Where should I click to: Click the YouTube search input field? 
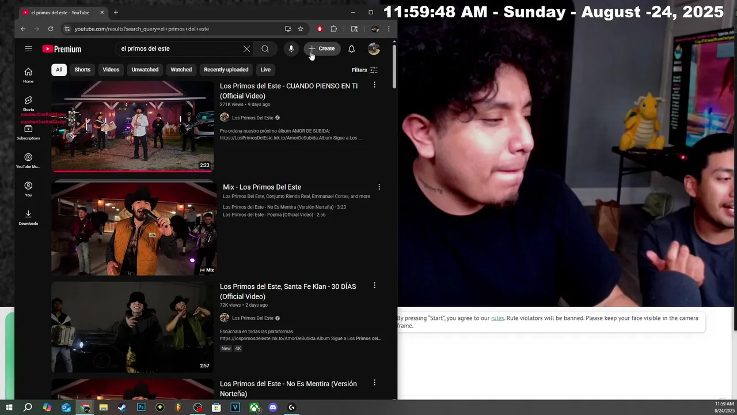pos(178,49)
